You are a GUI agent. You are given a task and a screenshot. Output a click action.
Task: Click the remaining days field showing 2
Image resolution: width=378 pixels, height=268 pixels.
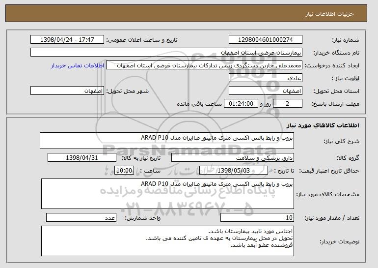point(288,104)
